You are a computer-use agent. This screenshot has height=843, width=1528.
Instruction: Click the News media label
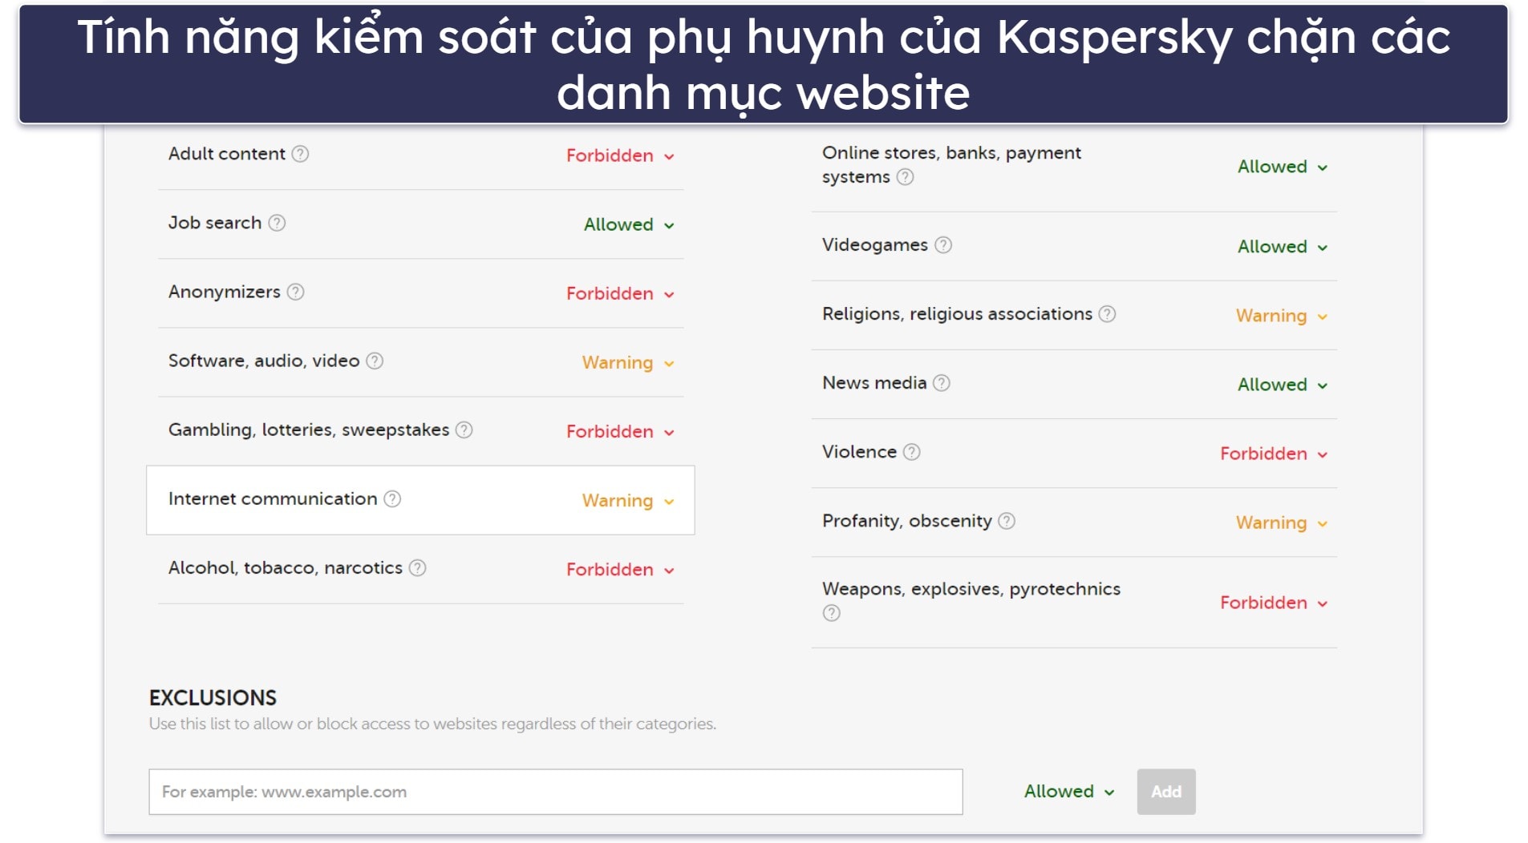(873, 383)
